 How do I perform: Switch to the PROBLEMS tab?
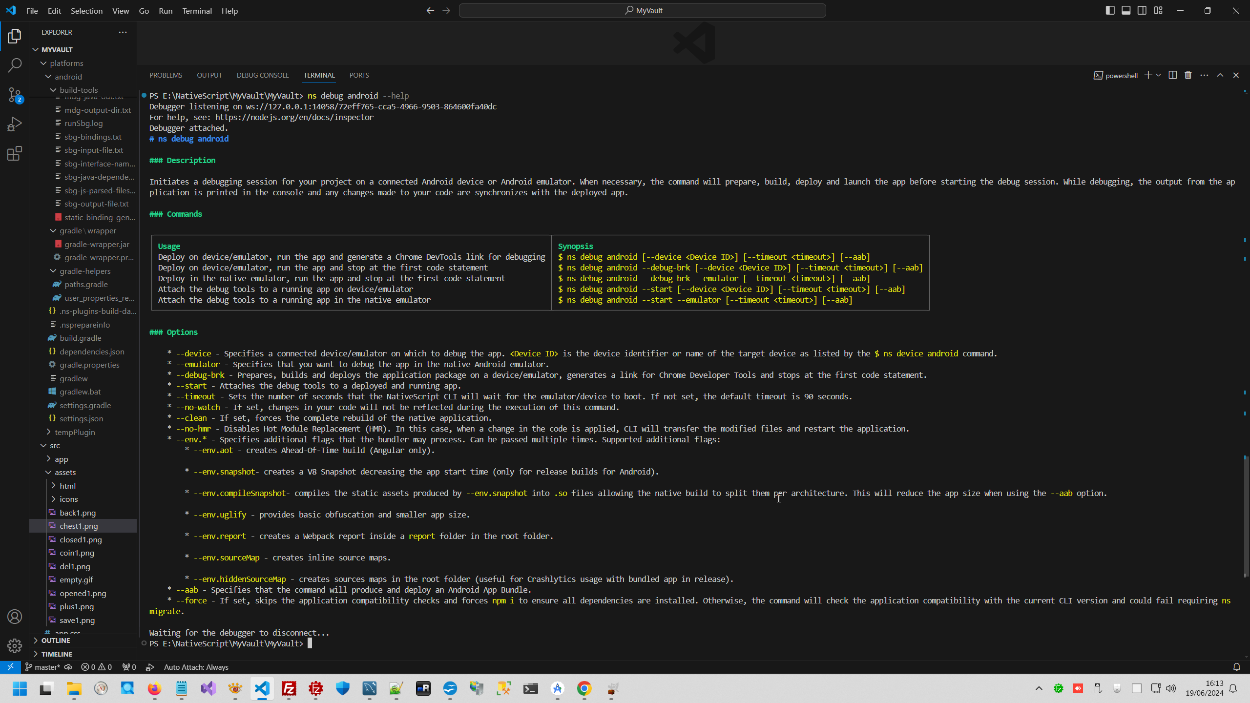click(166, 75)
